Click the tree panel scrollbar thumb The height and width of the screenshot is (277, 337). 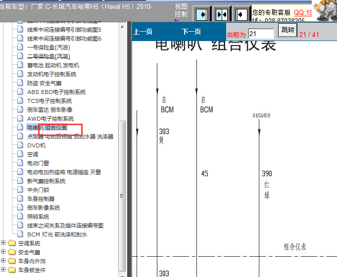coord(122,196)
